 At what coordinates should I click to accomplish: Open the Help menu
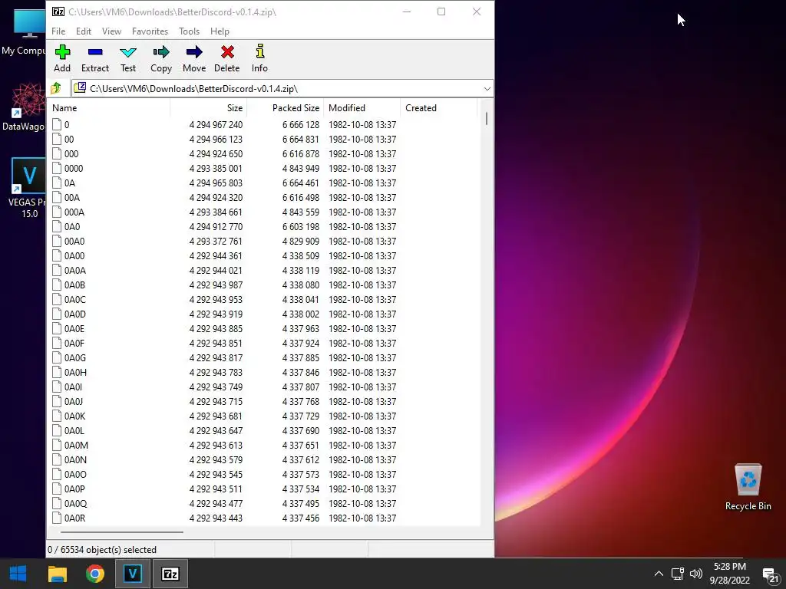click(220, 31)
